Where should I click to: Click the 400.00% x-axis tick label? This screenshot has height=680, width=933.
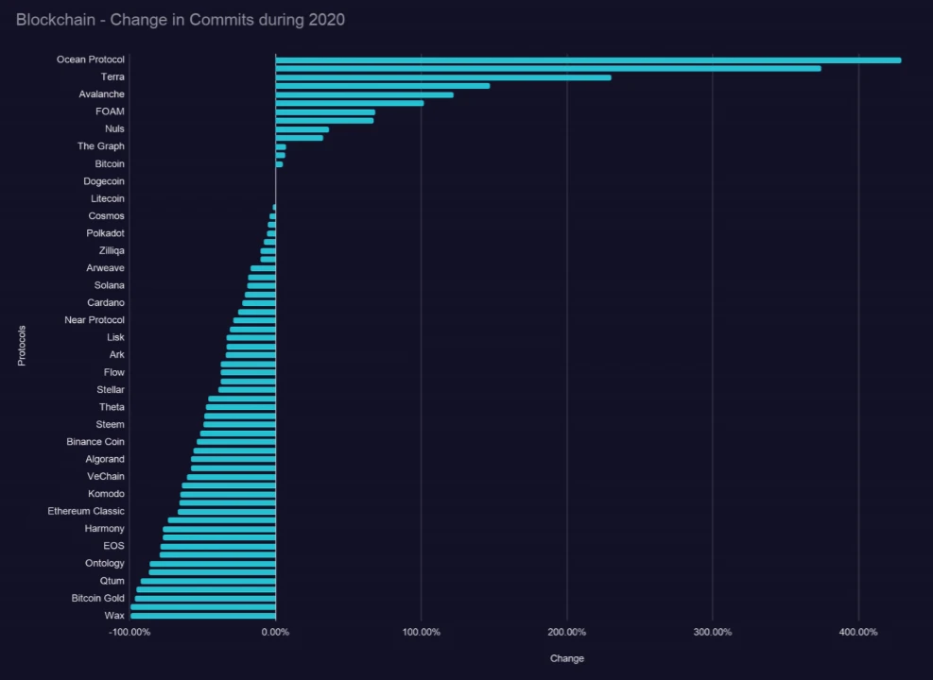(x=858, y=632)
